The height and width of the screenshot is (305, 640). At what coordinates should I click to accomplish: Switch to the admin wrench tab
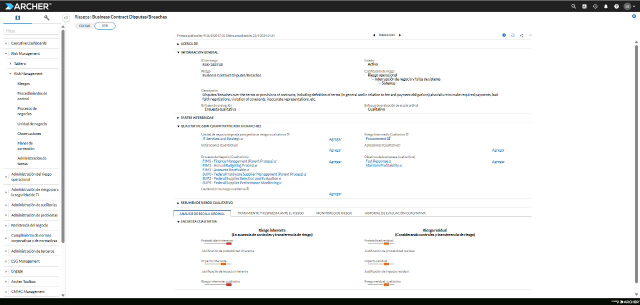click(x=46, y=18)
